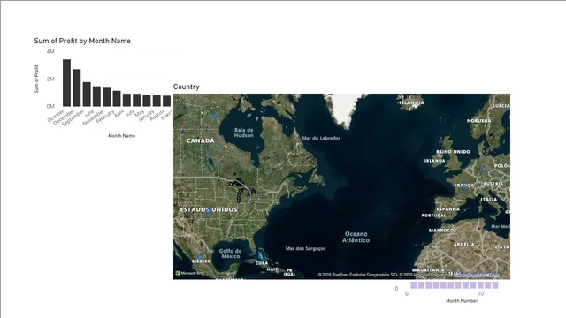This screenshot has width=566, height=318.
Task: Click the 'ISLÂNDIA' map label
Action: click(x=412, y=102)
